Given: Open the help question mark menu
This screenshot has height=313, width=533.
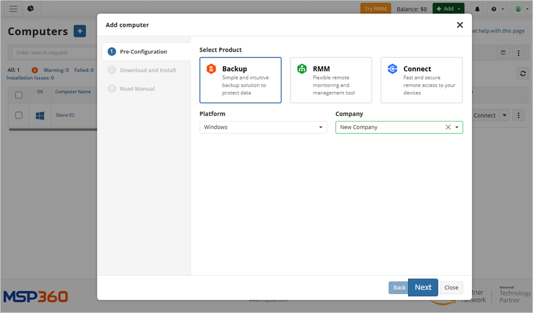Looking at the screenshot, I should click(497, 9).
